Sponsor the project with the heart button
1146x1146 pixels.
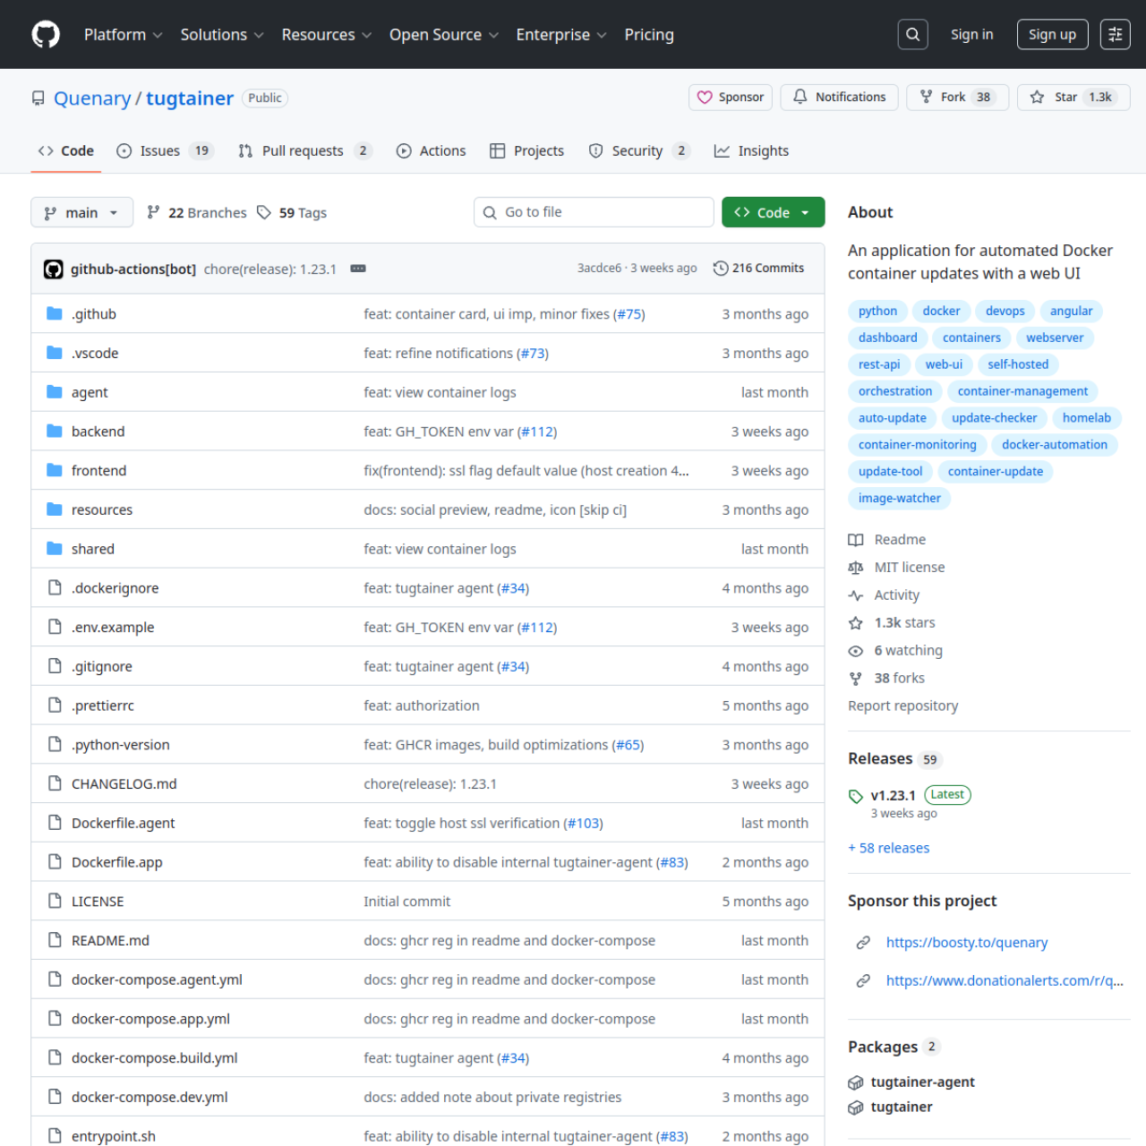point(730,98)
